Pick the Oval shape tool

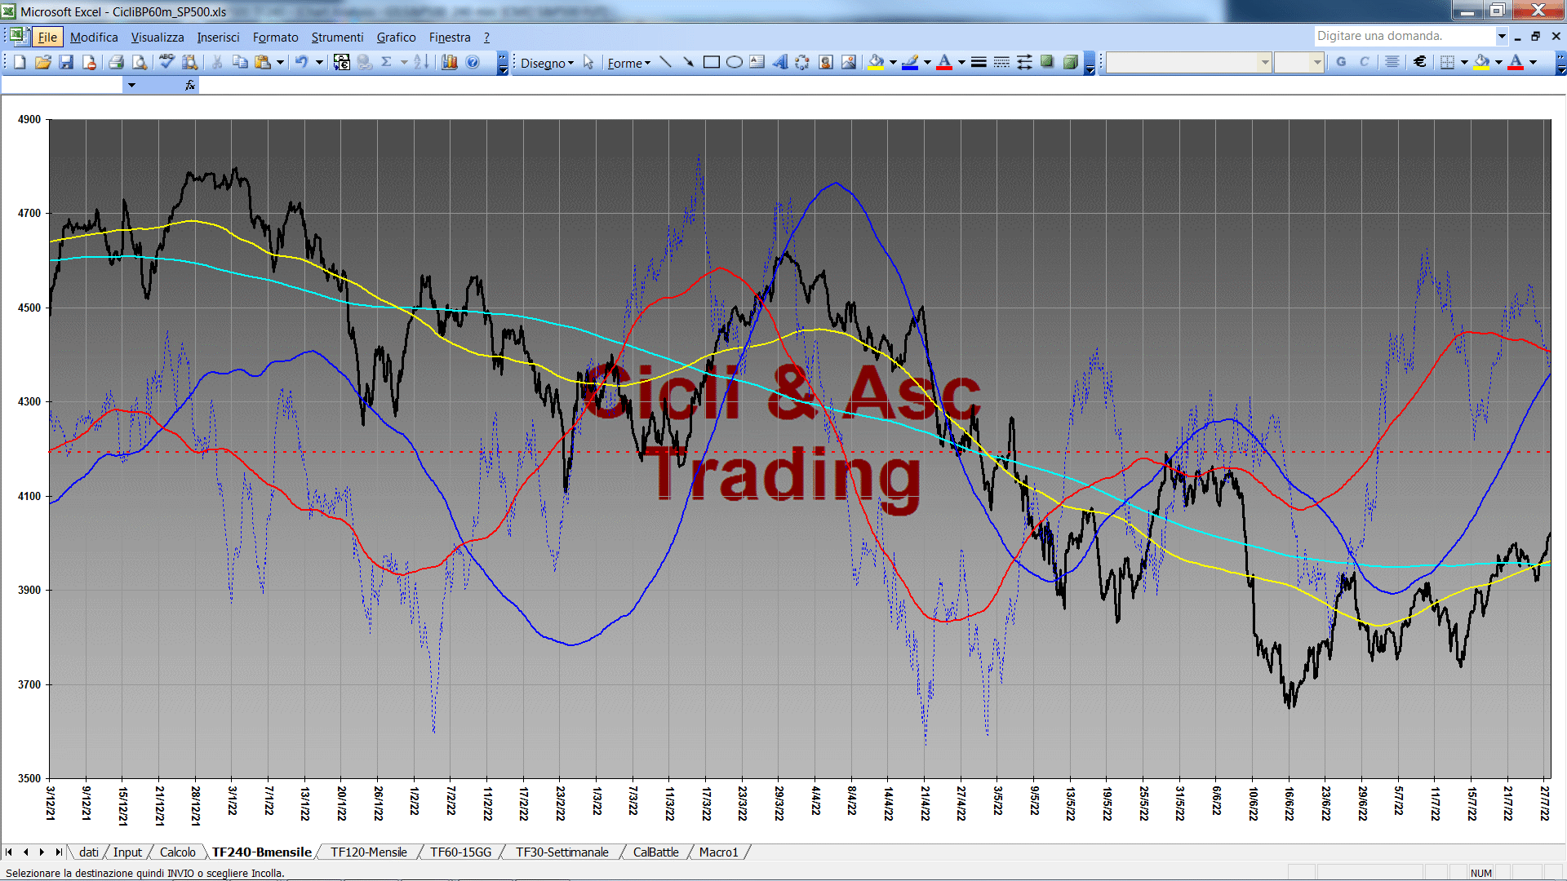[x=735, y=63]
